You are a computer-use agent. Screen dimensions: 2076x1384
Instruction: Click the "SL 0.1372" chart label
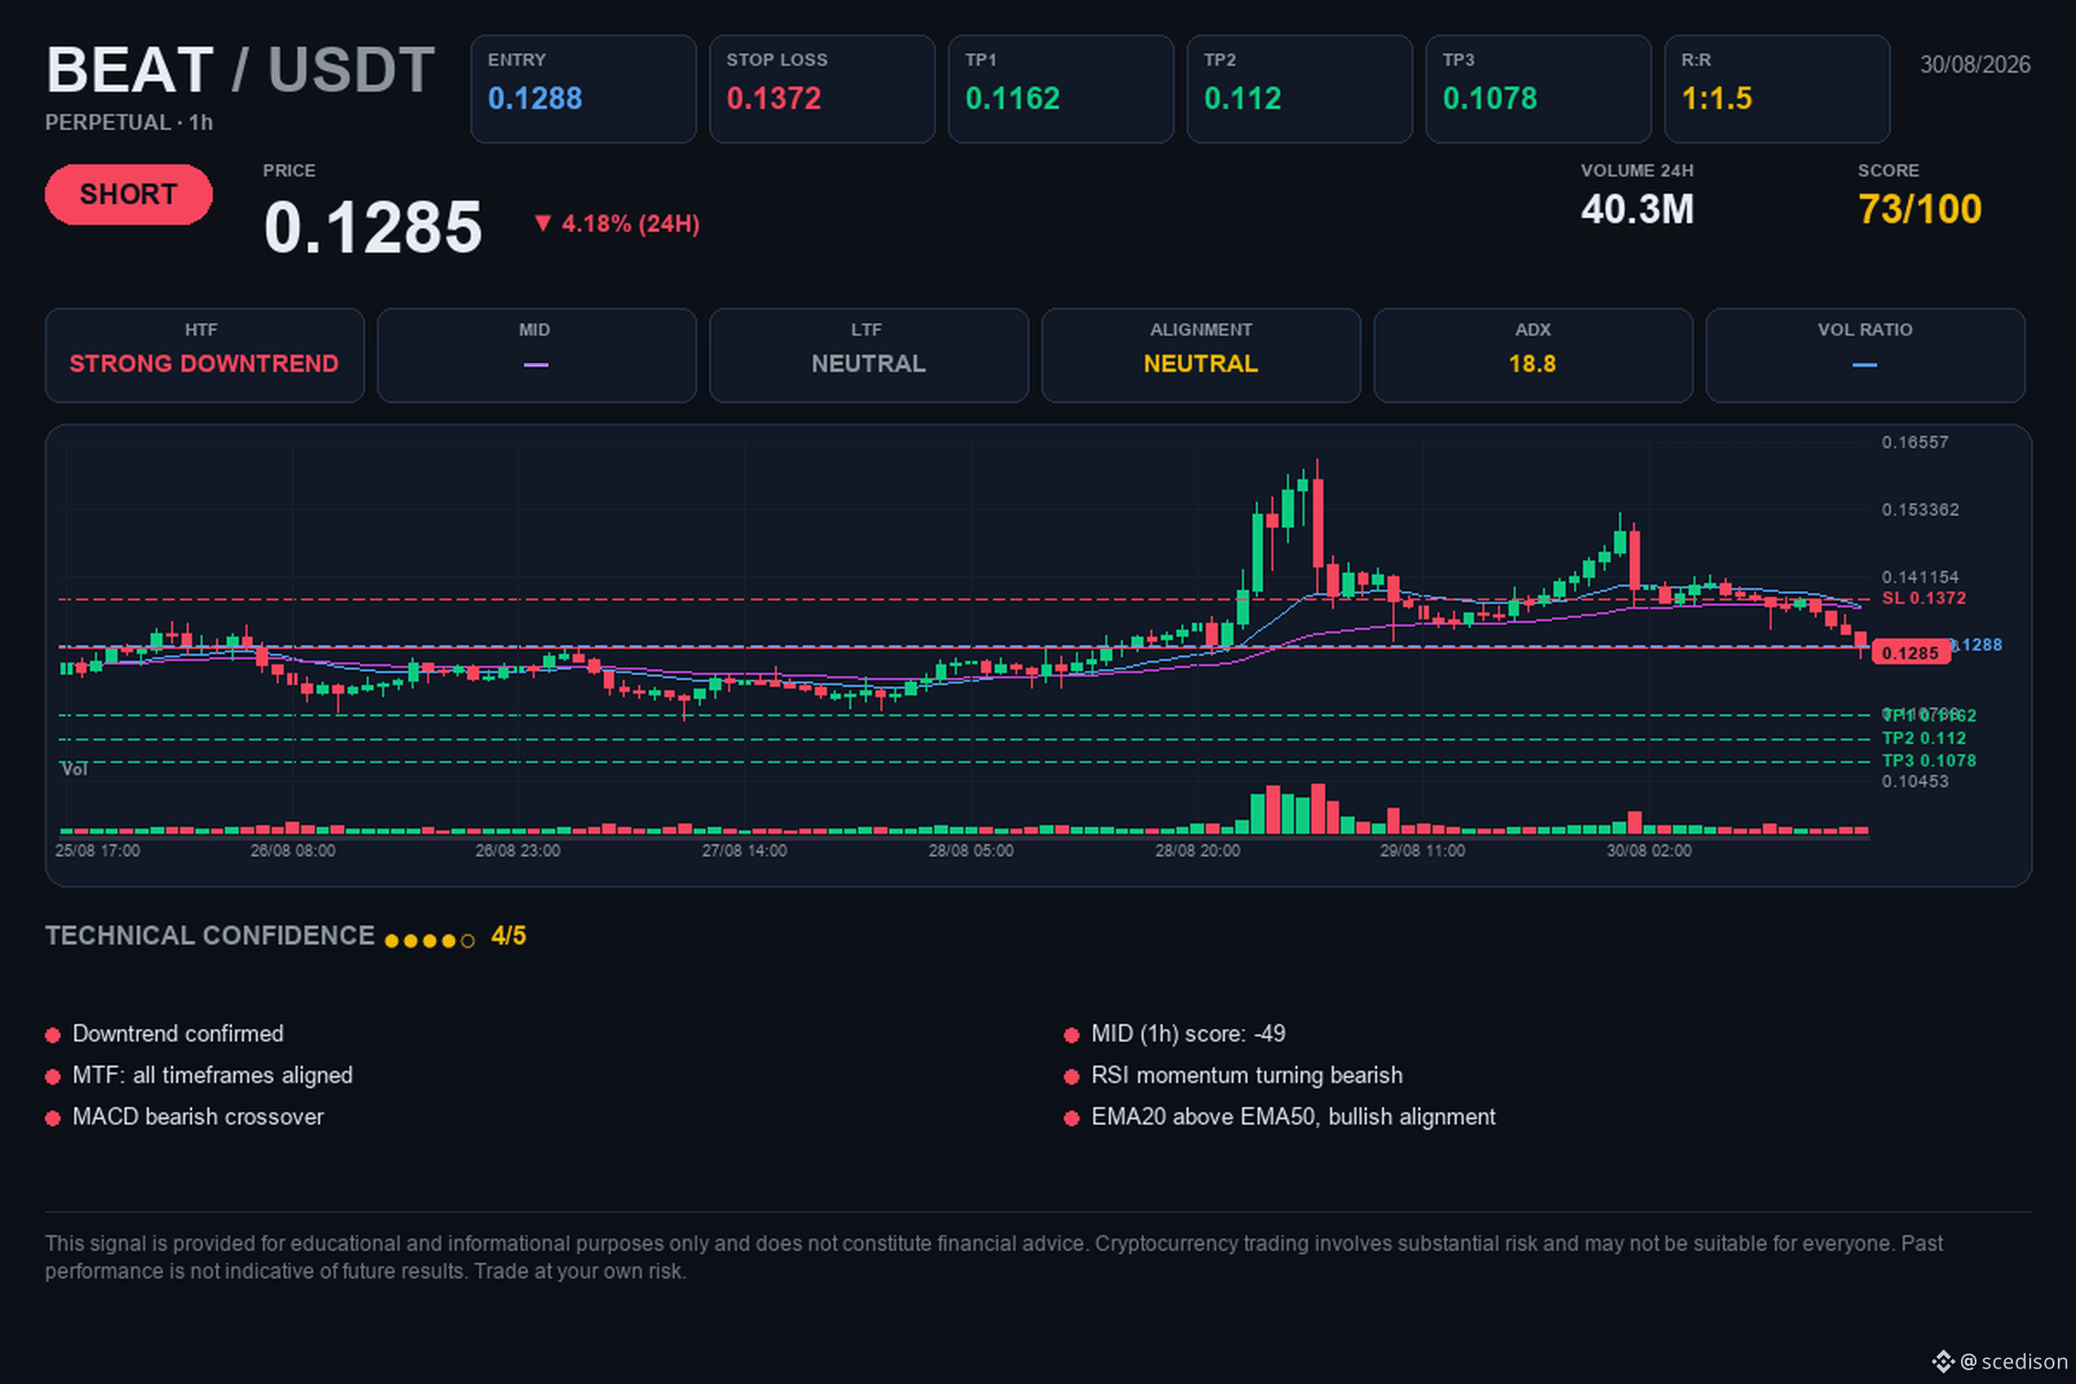pyautogui.click(x=1923, y=599)
